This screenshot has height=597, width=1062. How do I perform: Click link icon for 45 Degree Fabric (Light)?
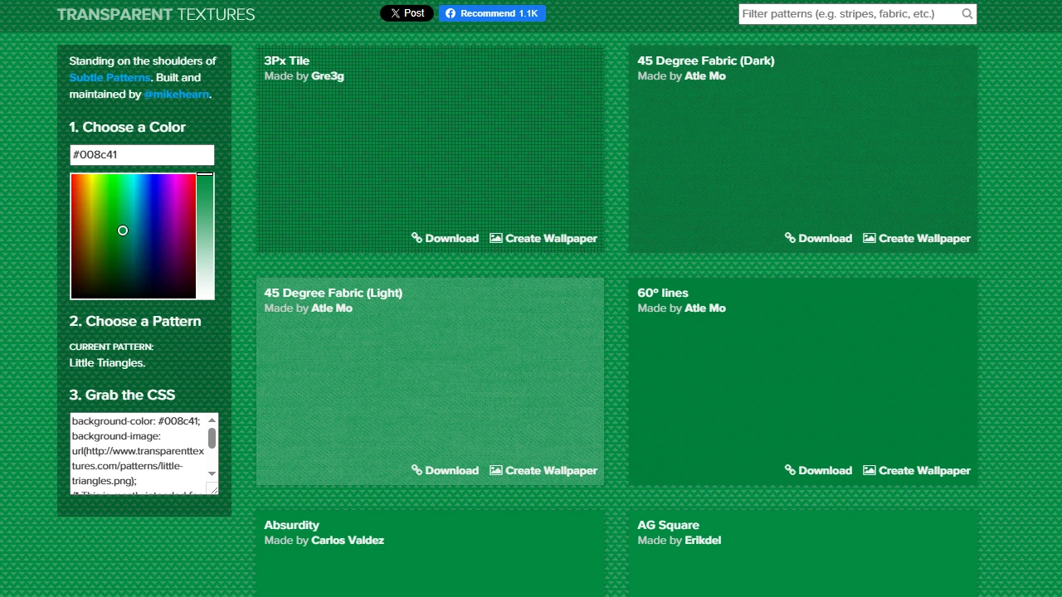[417, 470]
